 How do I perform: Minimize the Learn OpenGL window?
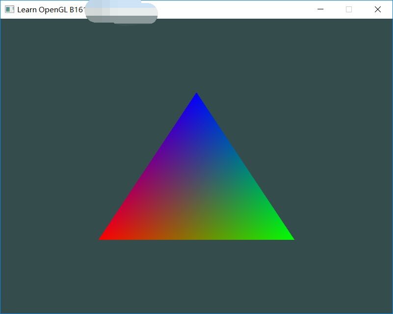click(x=320, y=9)
